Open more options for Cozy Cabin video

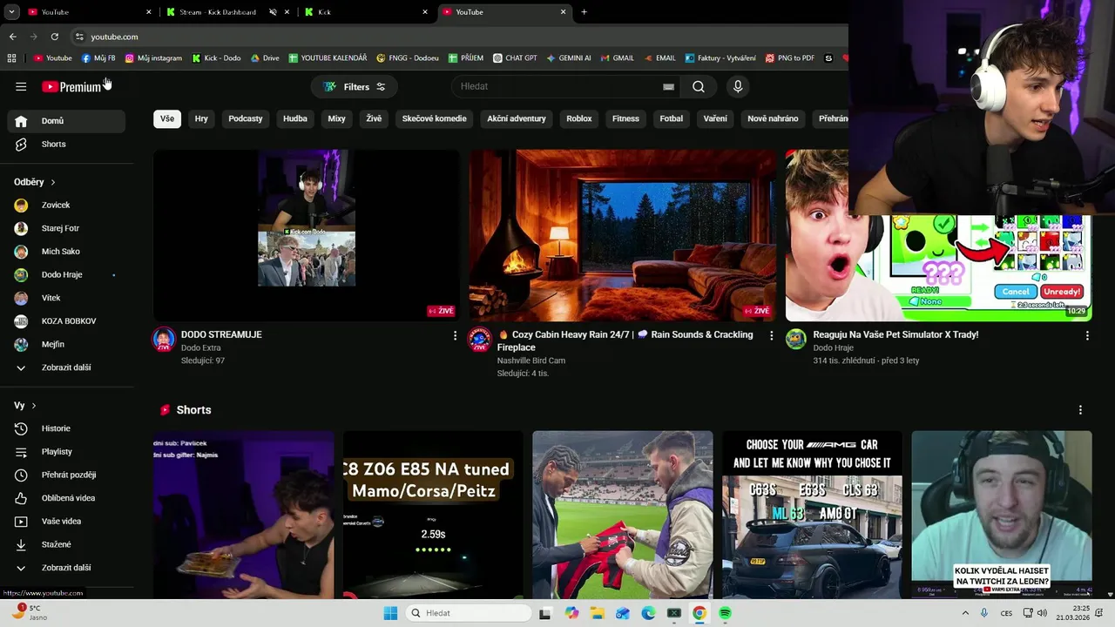point(771,335)
